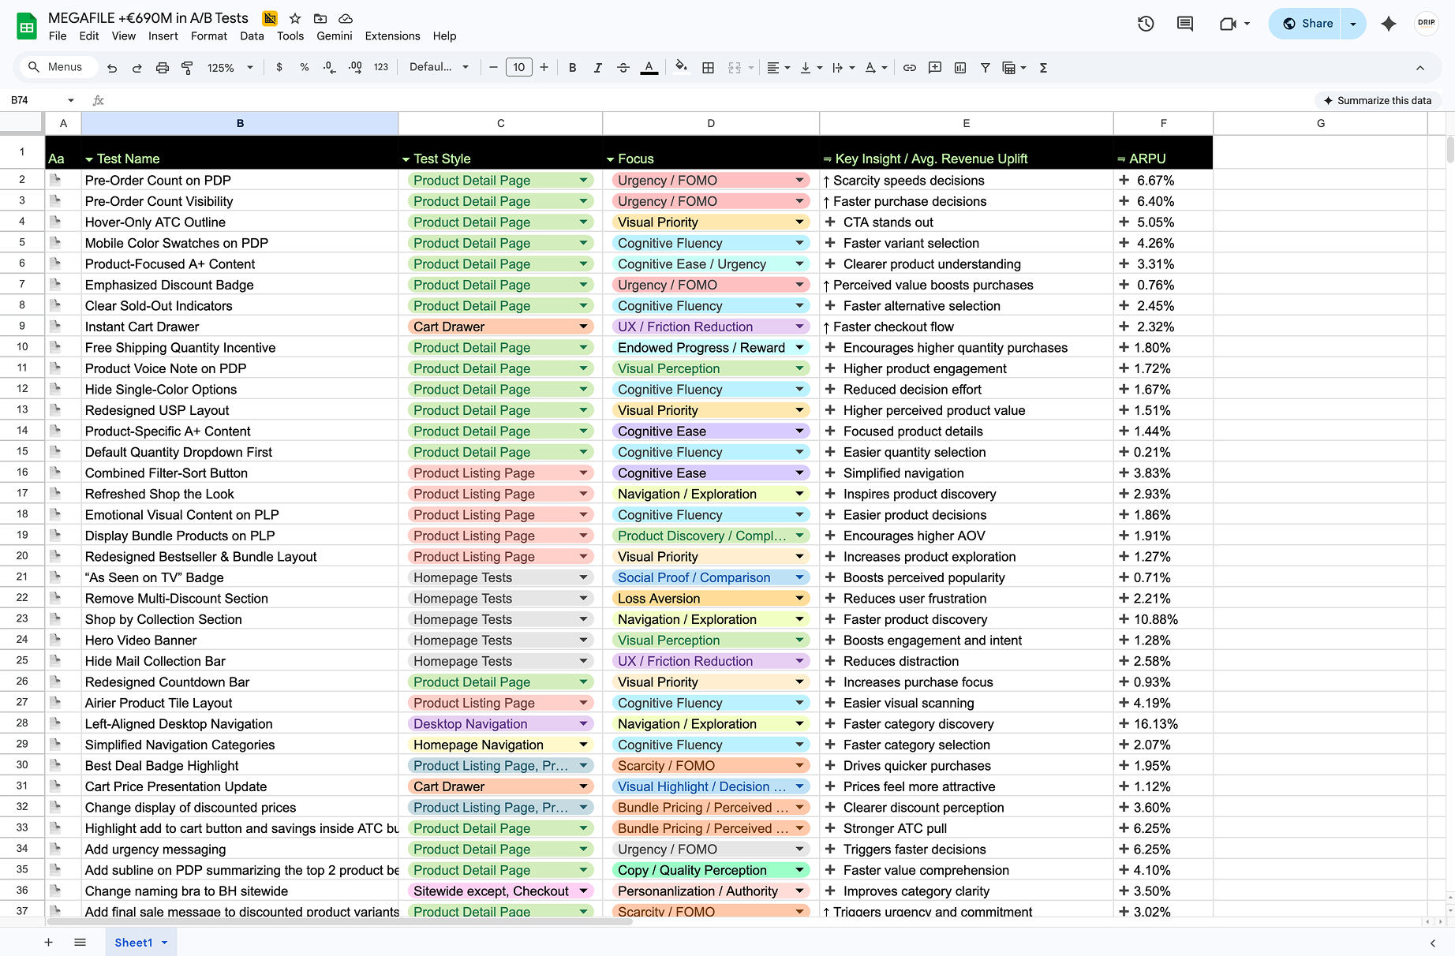Screen dimensions: 1455x956
Task: Click the print icon in toolbar
Action: tap(163, 68)
